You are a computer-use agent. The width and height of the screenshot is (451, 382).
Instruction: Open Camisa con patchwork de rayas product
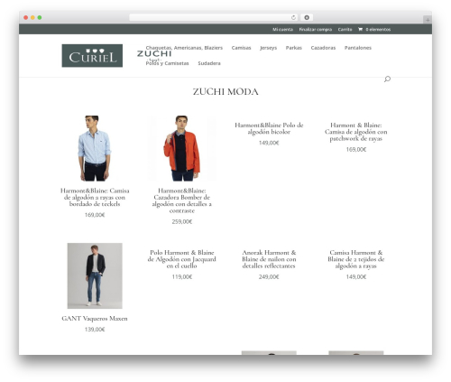356,132
